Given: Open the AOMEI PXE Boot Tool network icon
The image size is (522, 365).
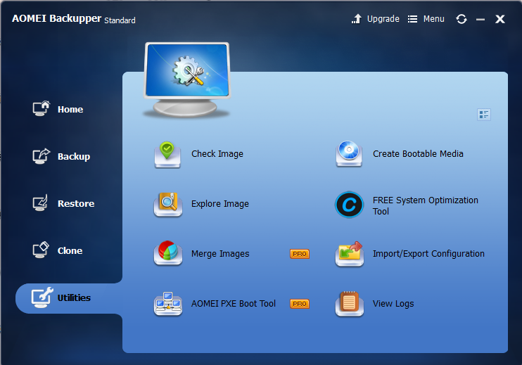Looking at the screenshot, I should [x=167, y=303].
